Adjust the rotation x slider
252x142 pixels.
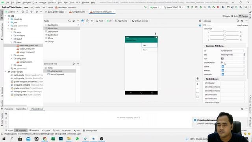click(x=224, y=32)
